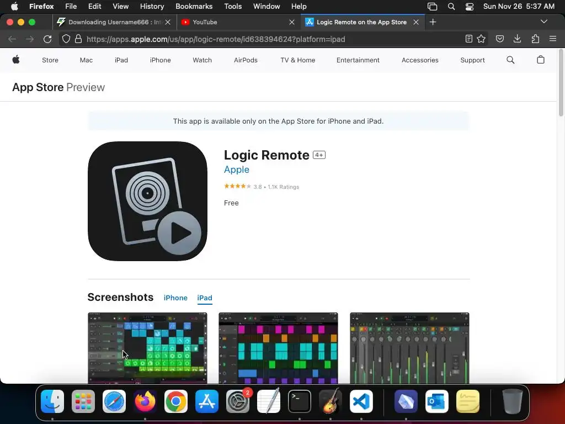Open the App Store from the dock
Image resolution: width=565 pixels, height=424 pixels.
pyautogui.click(x=207, y=401)
